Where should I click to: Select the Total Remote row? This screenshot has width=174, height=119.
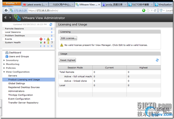[x=109, y=72]
